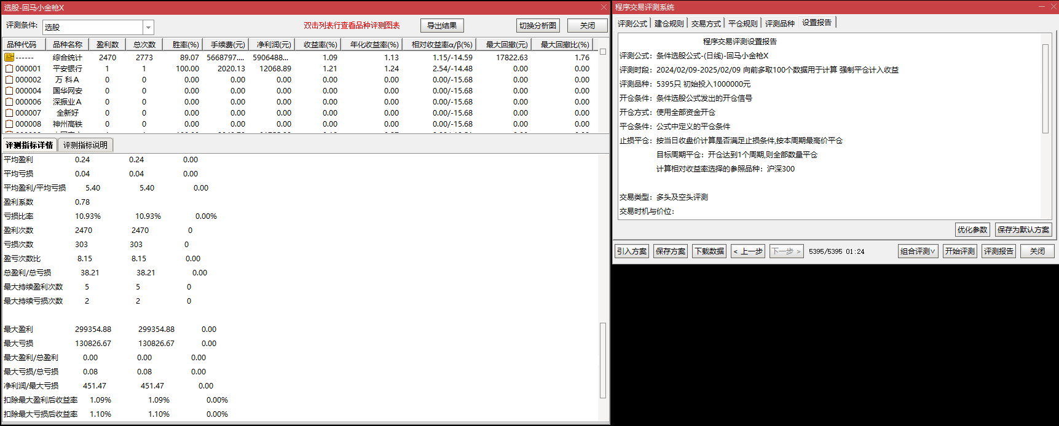Select the 设置报告 tab

pyautogui.click(x=817, y=22)
